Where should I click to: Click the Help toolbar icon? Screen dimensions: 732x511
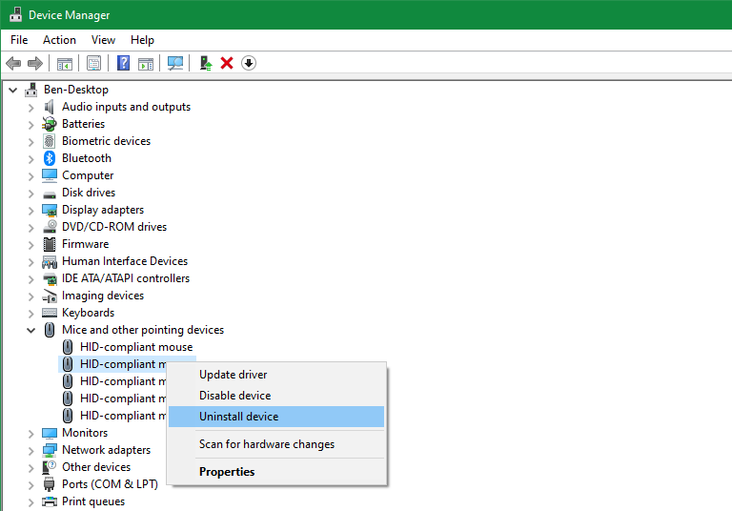pyautogui.click(x=123, y=63)
